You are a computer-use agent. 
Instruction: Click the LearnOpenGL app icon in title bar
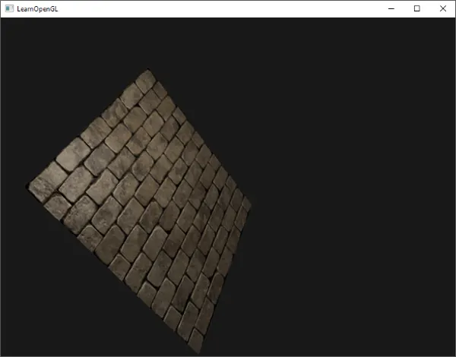9,8
